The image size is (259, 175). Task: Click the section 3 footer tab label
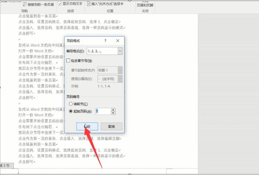(x=6, y=166)
